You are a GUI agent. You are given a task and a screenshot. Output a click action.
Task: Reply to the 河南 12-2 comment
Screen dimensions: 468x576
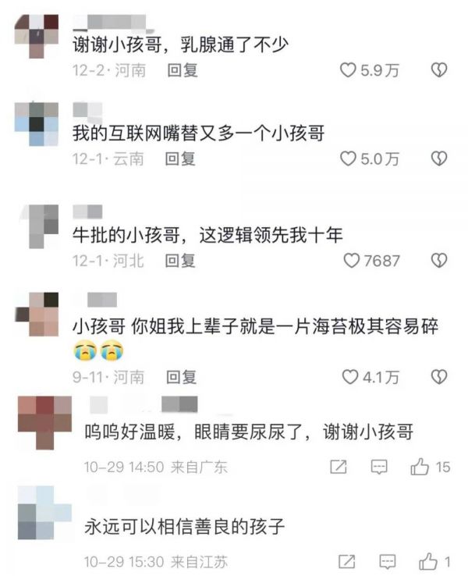pos(183,70)
